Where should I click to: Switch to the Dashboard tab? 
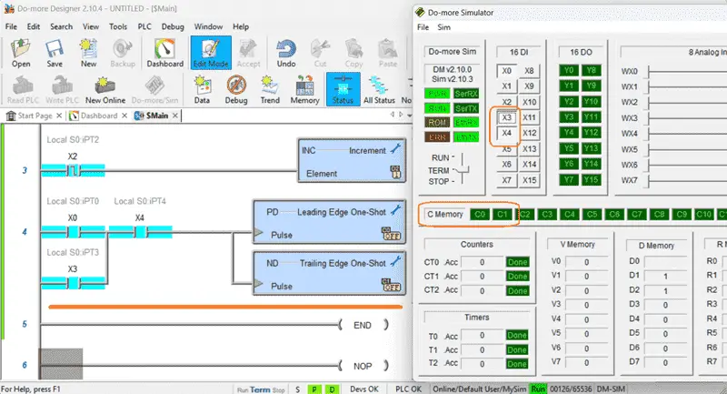click(98, 116)
